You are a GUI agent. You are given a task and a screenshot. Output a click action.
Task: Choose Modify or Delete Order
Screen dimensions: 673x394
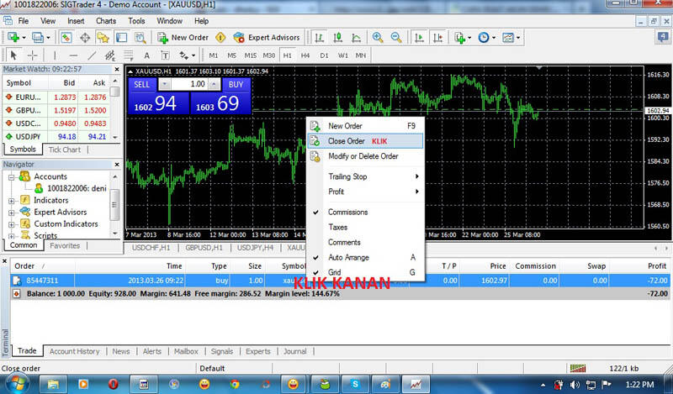pyautogui.click(x=366, y=156)
